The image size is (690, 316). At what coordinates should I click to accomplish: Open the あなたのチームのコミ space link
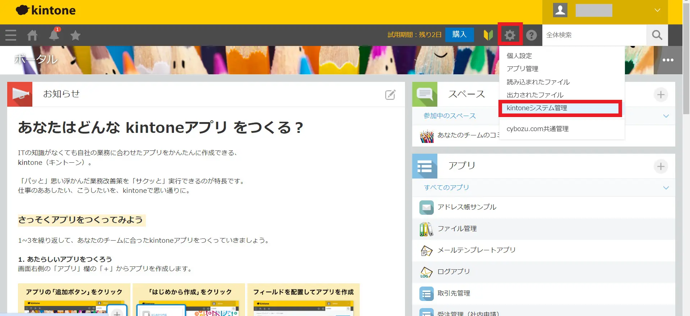pyautogui.click(x=468, y=135)
